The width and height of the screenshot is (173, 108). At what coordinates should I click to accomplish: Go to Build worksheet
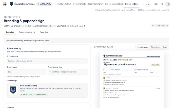64,4
